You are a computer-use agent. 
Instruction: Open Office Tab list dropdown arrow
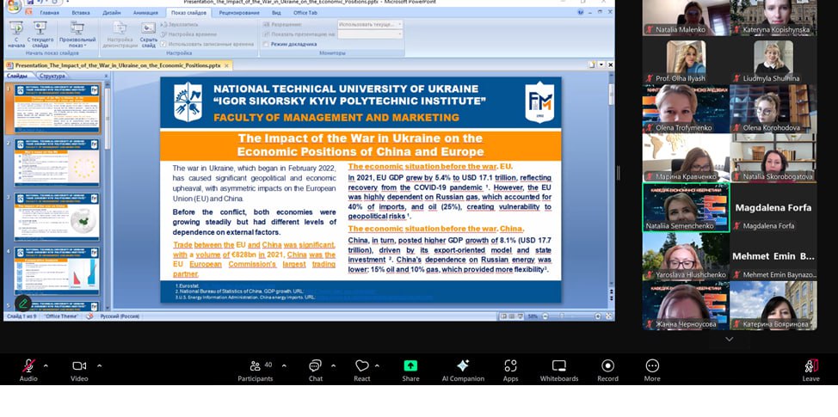(x=601, y=64)
